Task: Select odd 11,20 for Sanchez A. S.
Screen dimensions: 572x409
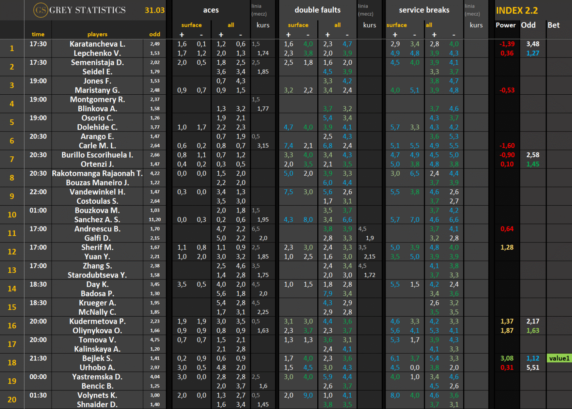Action: [x=155, y=220]
